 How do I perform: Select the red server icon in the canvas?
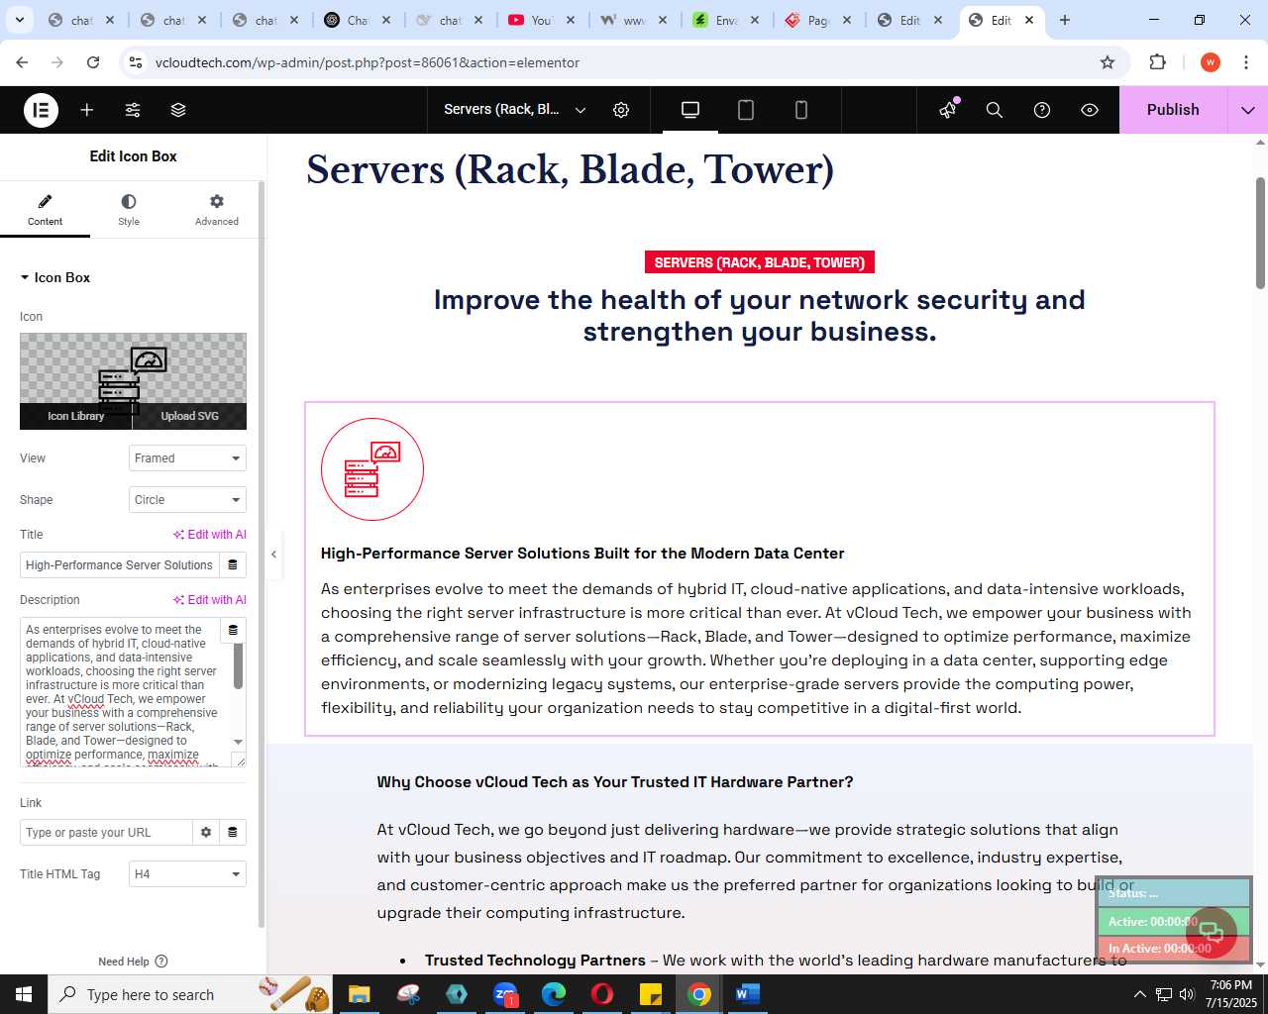(x=372, y=469)
